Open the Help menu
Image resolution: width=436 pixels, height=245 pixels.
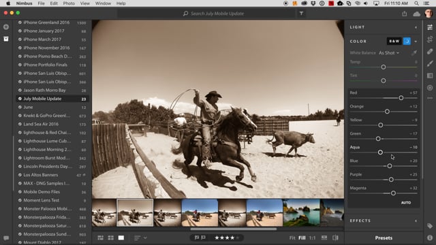tap(121, 3)
